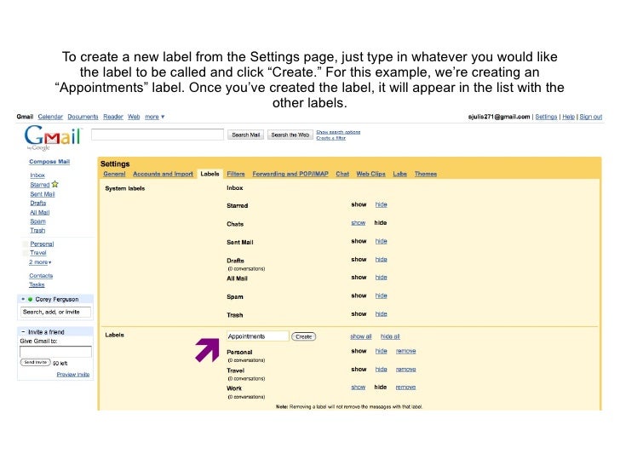Open Web from top navigation
The width and height of the screenshot is (620, 465).
coord(134,117)
